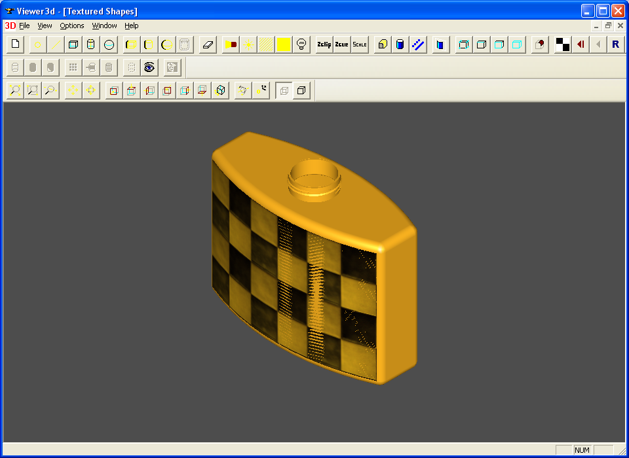Open the File menu
Image resolution: width=629 pixels, height=458 pixels.
(x=24, y=26)
